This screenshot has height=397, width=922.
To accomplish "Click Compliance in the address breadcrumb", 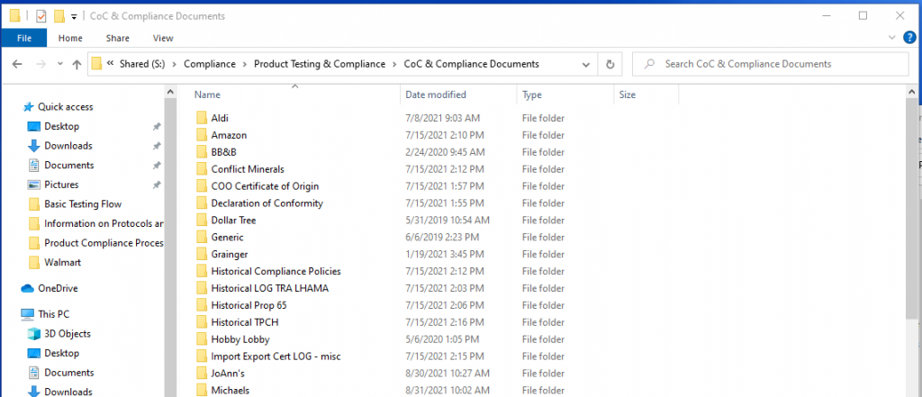I will click(x=209, y=64).
